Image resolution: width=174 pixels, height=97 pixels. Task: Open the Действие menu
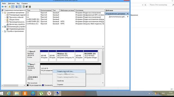(x=11, y=4)
